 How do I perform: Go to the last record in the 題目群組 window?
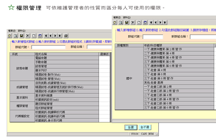point(165,22)
